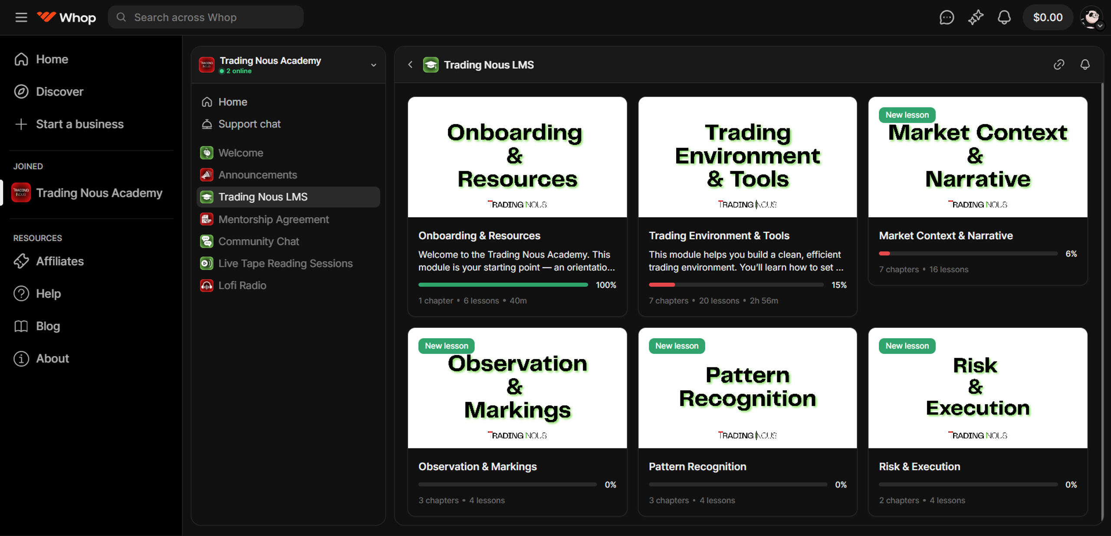Click New lesson badge on Observation & Markings
Screen dimensions: 1111x536
tap(447, 346)
